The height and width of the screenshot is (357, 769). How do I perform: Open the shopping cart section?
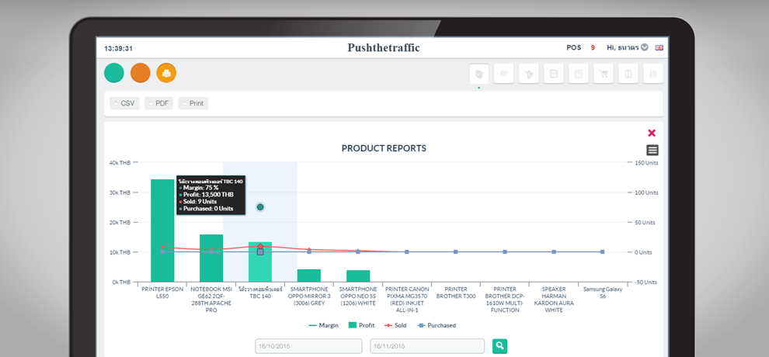tap(603, 74)
